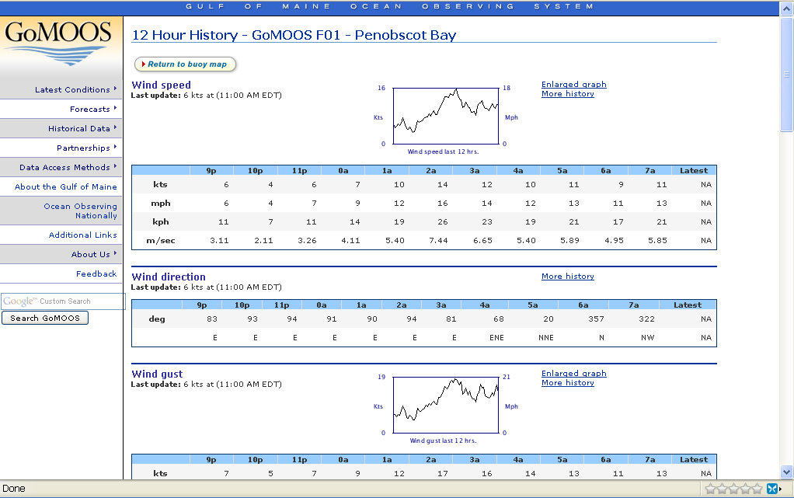Click the 4.95 m/sec value
The width and height of the screenshot is (794, 498).
coord(615,241)
